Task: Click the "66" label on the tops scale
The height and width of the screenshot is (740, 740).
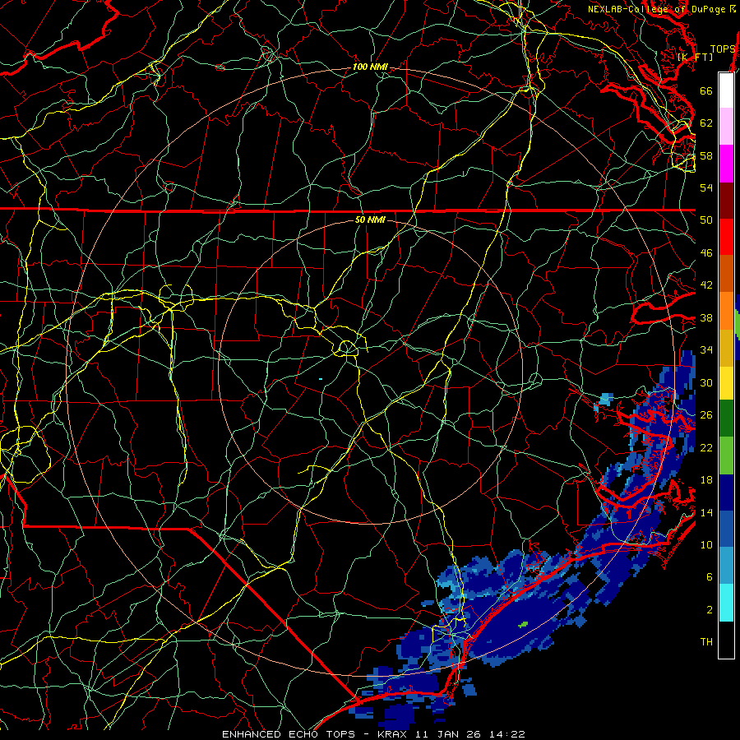Action: [706, 90]
